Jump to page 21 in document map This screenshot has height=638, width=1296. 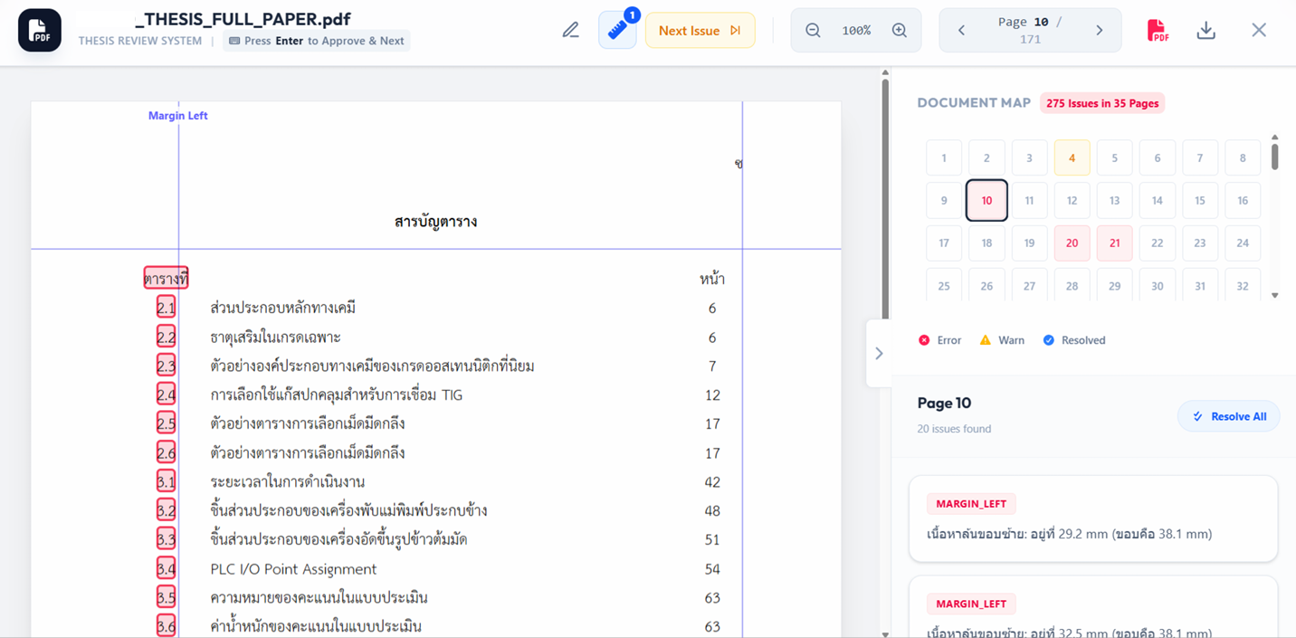pos(1114,243)
